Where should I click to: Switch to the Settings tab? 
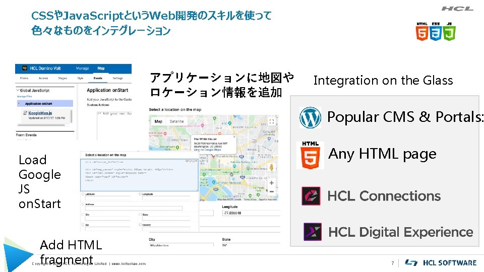tap(117, 79)
